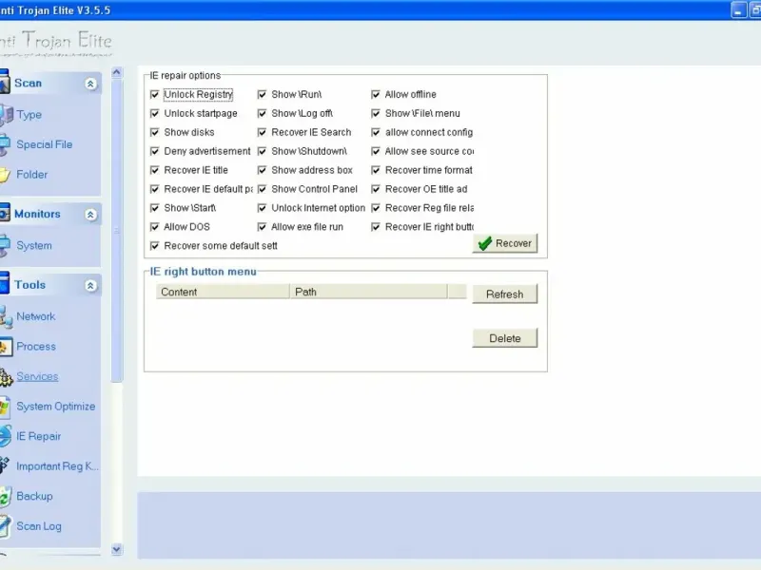Toggle Recover Reg file relation checkbox
Image resolution: width=761 pixels, height=570 pixels.
(376, 208)
